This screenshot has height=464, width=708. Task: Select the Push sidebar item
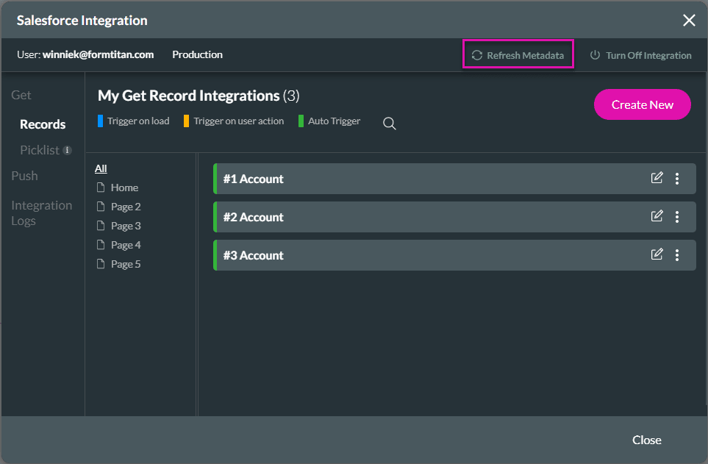24,176
